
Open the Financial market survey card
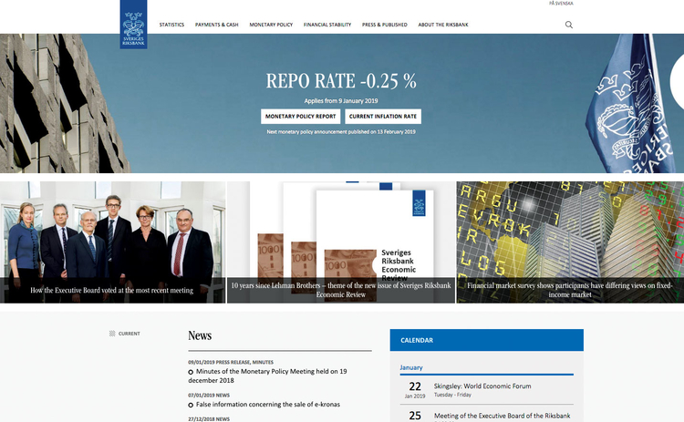coord(570,242)
